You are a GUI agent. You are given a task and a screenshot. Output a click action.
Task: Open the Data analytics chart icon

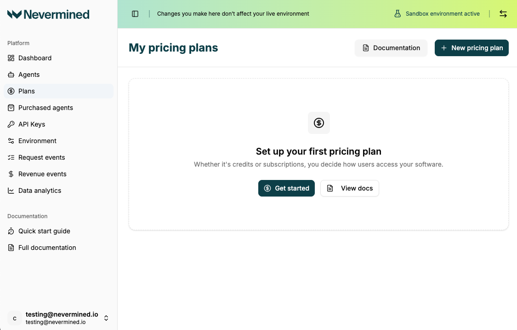coord(11,191)
